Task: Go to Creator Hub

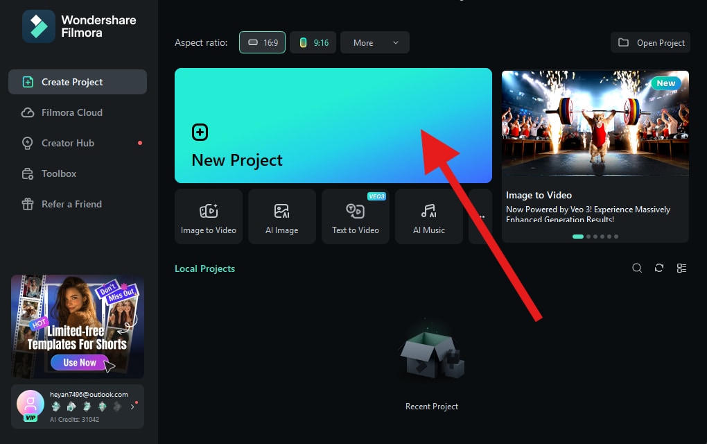Action: pyautogui.click(x=78, y=143)
